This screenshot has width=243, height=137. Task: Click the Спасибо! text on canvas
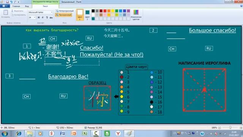pyautogui.click(x=92, y=48)
